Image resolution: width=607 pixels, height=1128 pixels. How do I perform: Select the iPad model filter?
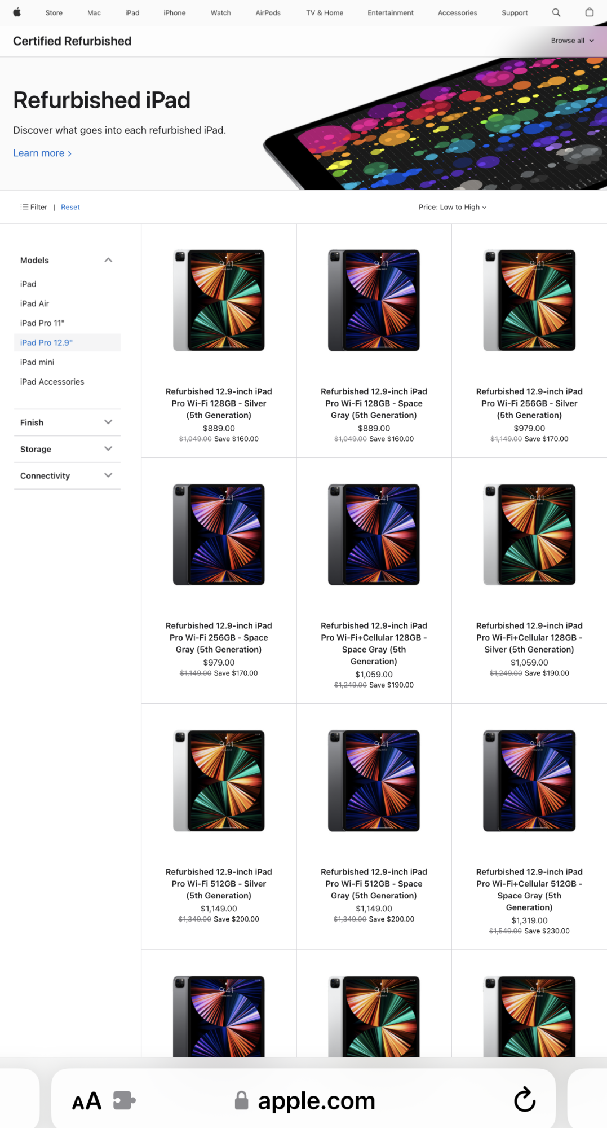(28, 284)
